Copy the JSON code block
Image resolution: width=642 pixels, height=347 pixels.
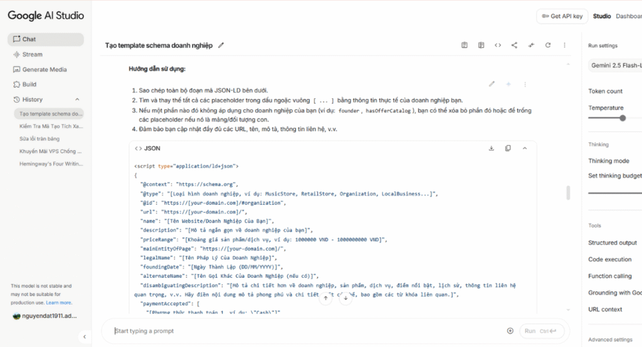click(x=508, y=148)
